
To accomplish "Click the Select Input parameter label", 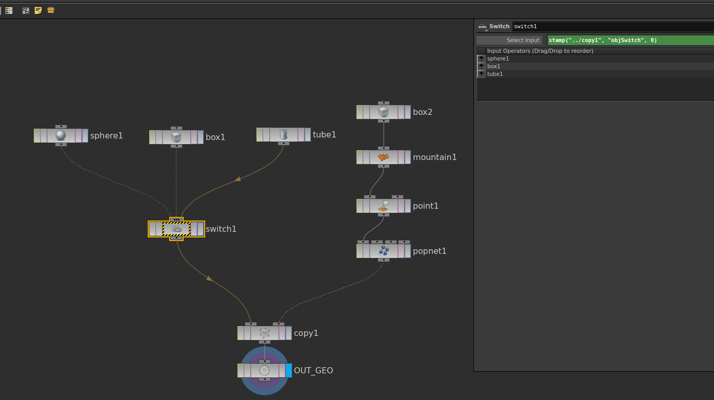I will pyautogui.click(x=509, y=40).
